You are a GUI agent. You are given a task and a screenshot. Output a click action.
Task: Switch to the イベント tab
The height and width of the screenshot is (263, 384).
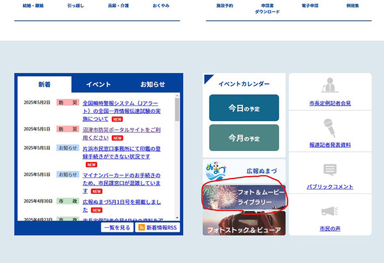[x=99, y=84]
